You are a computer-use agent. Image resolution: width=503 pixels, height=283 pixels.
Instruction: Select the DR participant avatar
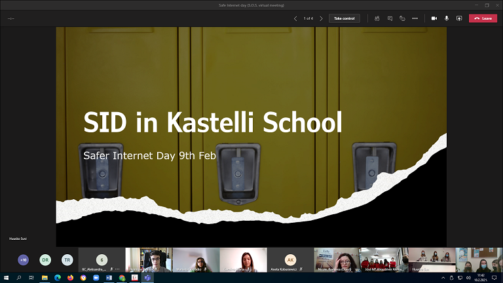click(x=45, y=260)
